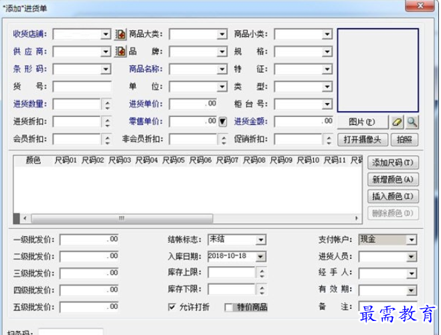Click the 促销折扣 spinner arrows
Viewport: 441px width, 335px height.
[x=329, y=139]
